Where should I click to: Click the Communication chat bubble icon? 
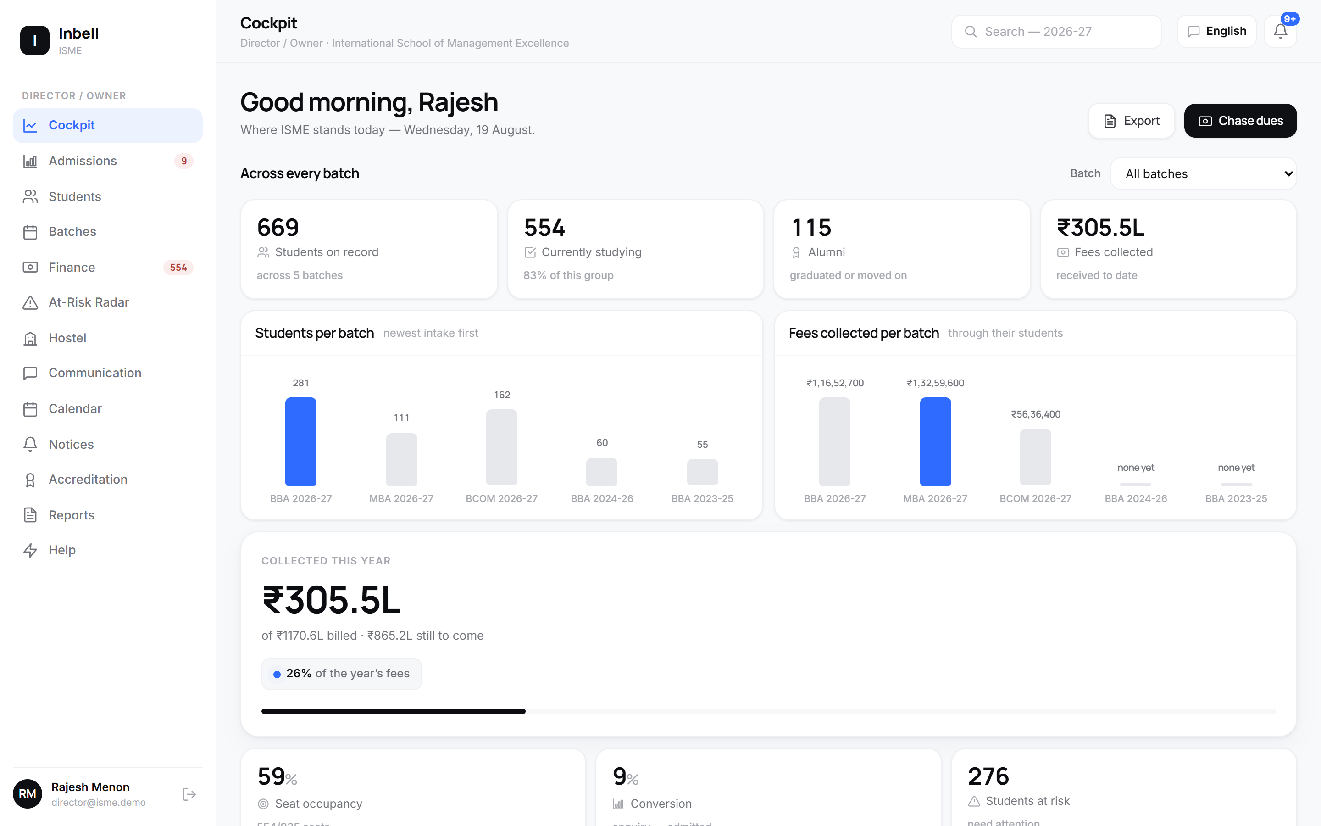[30, 373]
